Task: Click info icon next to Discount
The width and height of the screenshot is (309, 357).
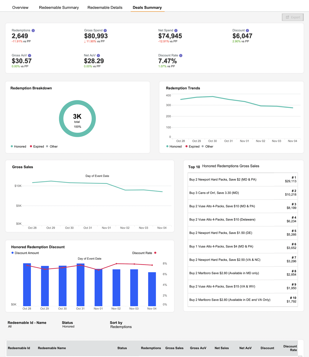Action: pos(247,30)
